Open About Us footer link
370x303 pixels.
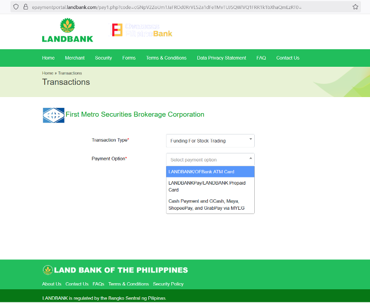pyautogui.click(x=52, y=284)
